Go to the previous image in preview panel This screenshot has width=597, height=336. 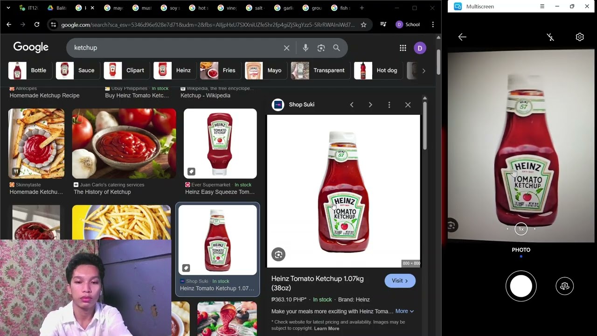352,105
